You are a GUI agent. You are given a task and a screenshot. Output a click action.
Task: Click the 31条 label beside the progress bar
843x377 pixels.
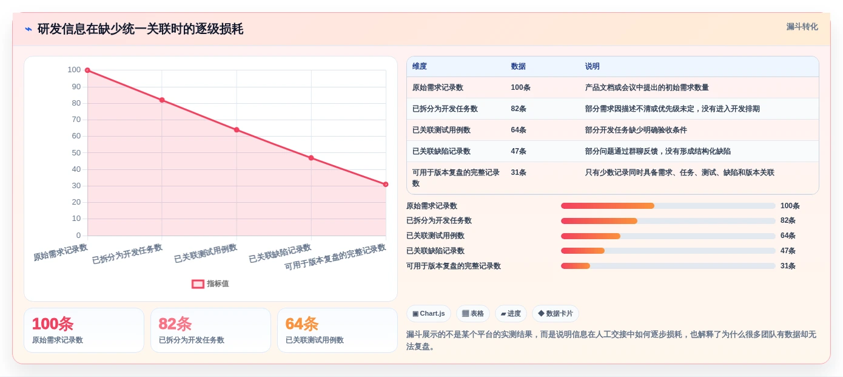(x=788, y=266)
